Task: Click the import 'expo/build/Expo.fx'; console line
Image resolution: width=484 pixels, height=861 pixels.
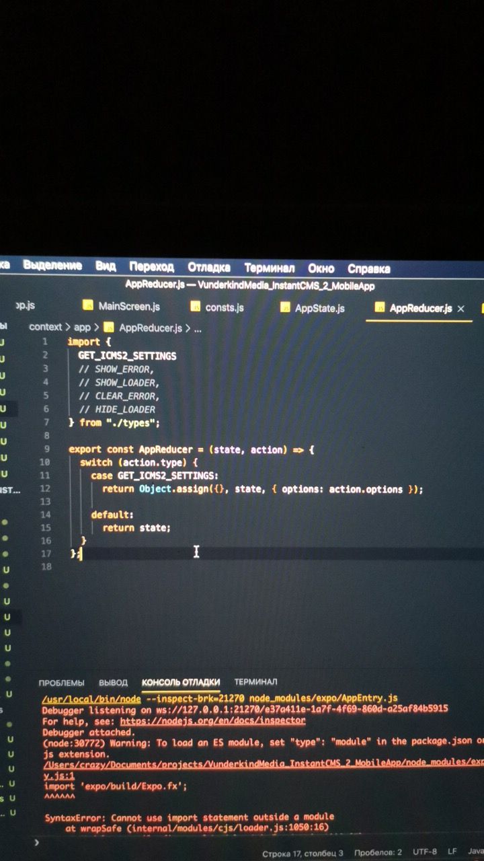Action: coord(116,786)
